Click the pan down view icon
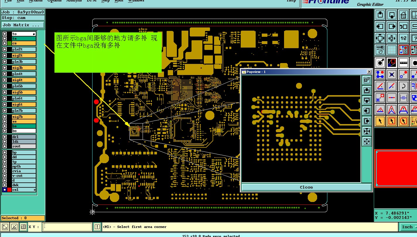Screen dimensions: 417x237 392,15
